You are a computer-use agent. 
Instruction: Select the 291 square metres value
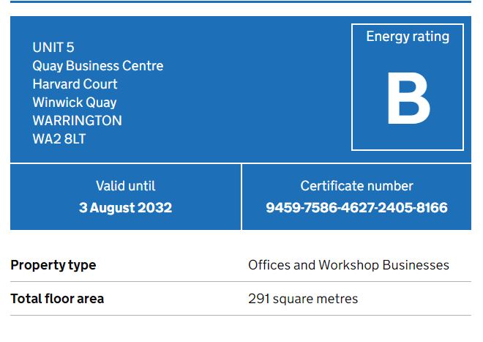pyautogui.click(x=303, y=299)
